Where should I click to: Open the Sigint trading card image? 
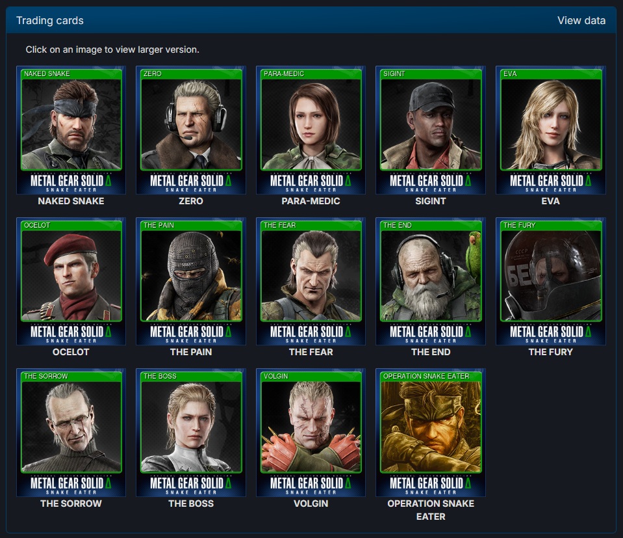[431, 130]
